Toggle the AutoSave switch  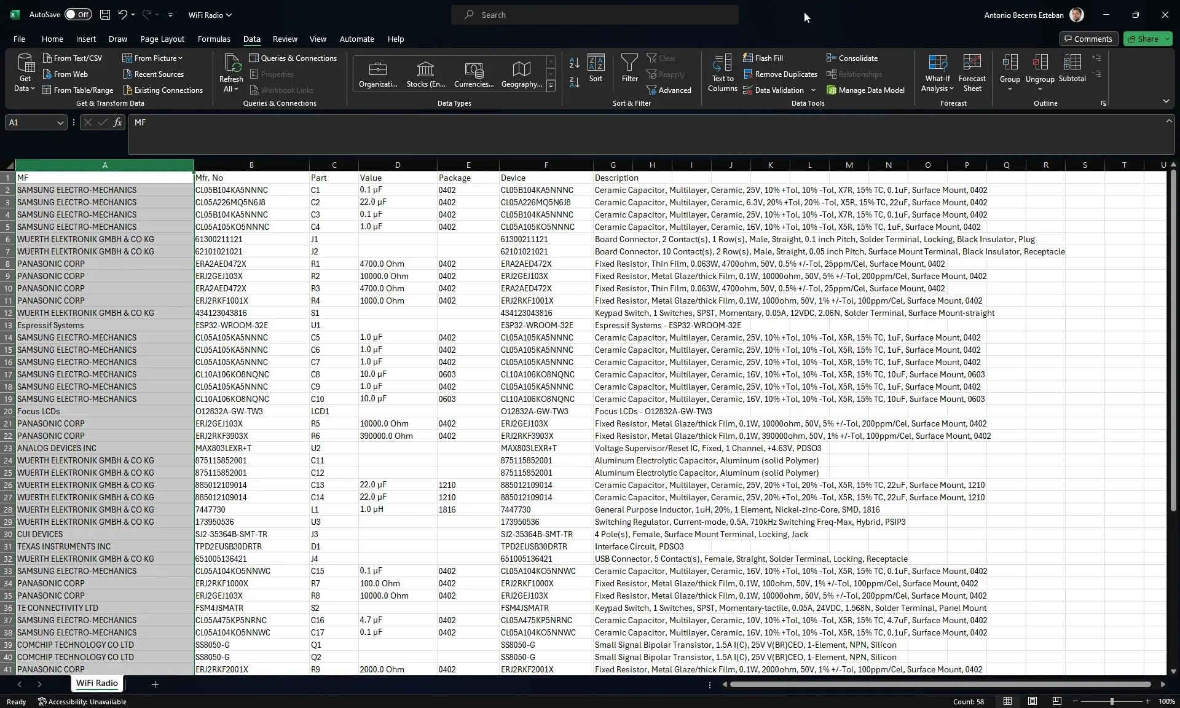point(78,15)
